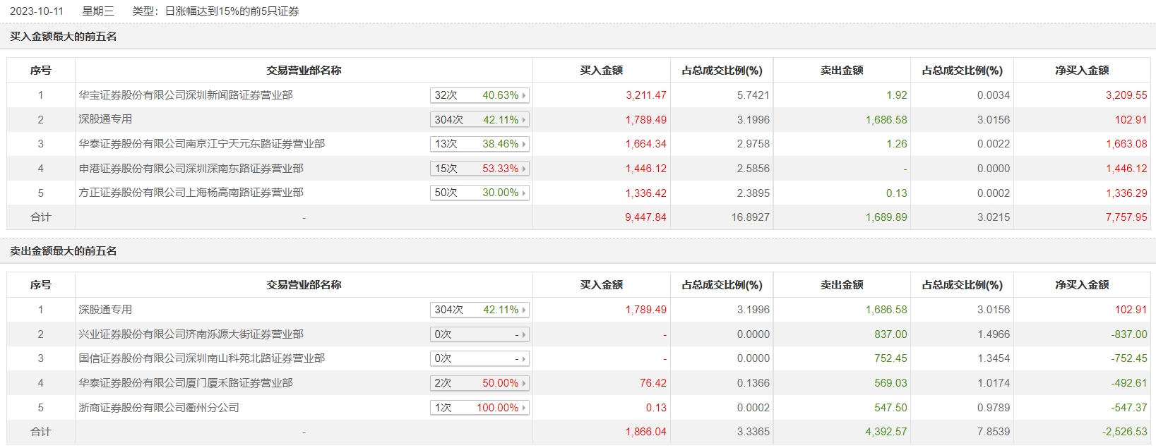The image size is (1156, 448).
Task: Expand the 0次 box for 兴业证券 row
Action: click(x=479, y=334)
